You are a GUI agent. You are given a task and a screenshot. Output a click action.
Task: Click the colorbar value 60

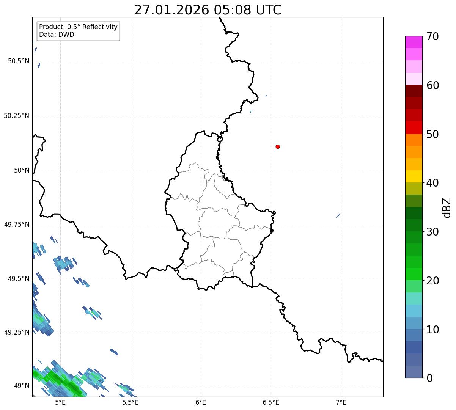(x=432, y=85)
